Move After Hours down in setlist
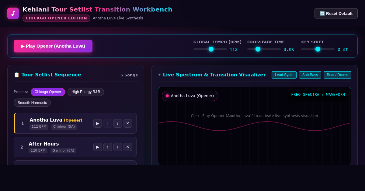365x191 pixels. point(118,147)
